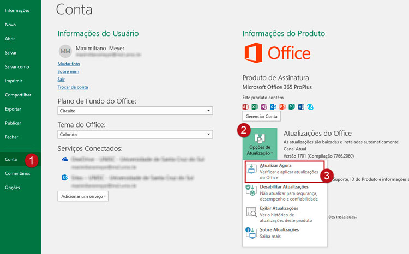Viewport: 409px width, 254px height.
Task: Click the OneDrive cloud service icon
Action: tap(65, 159)
